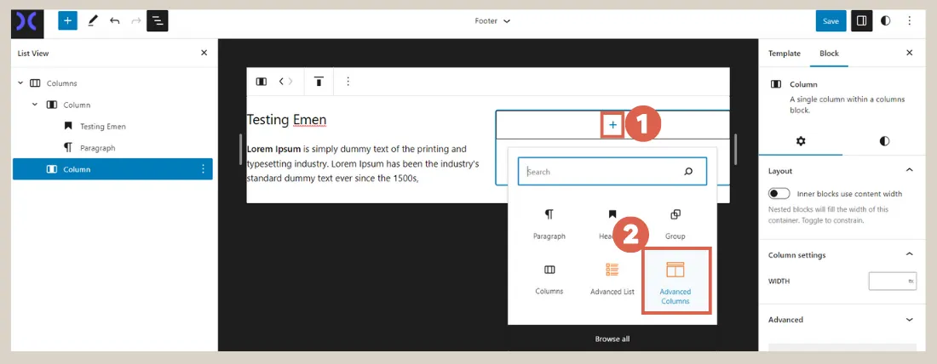Insert a Paragraph block
937x364 pixels.
pos(549,224)
